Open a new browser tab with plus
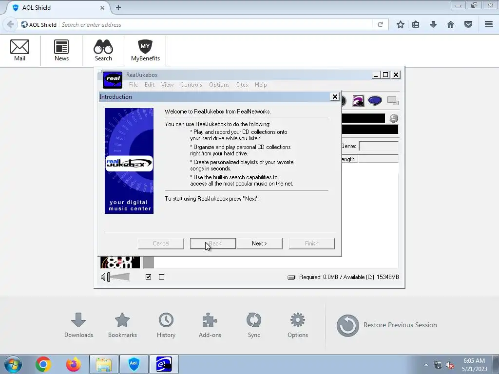 (x=118, y=8)
